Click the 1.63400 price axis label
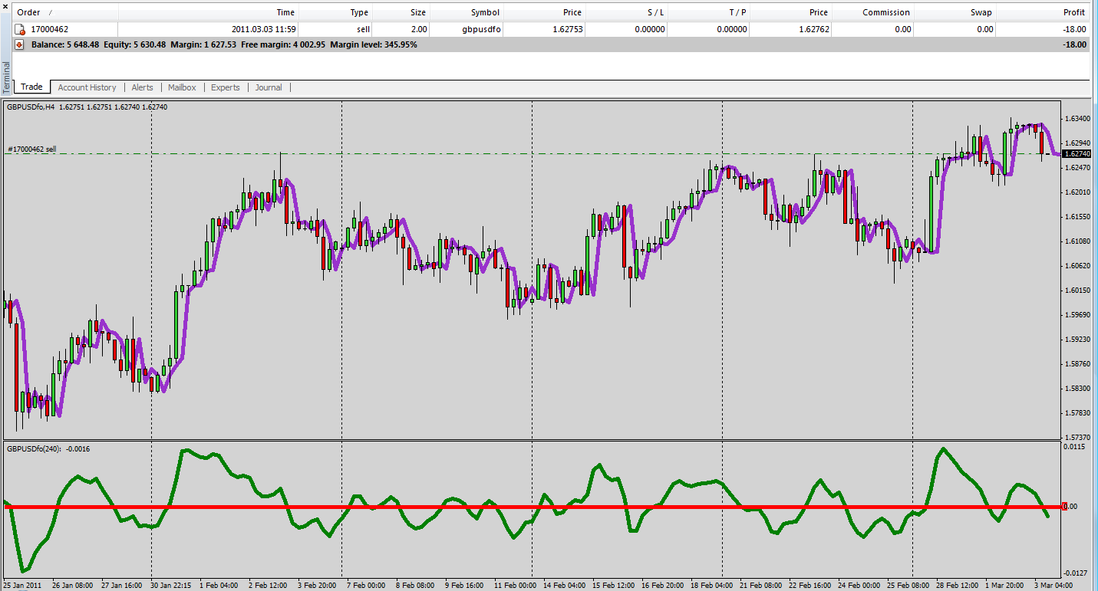The image size is (1098, 591). point(1077,119)
